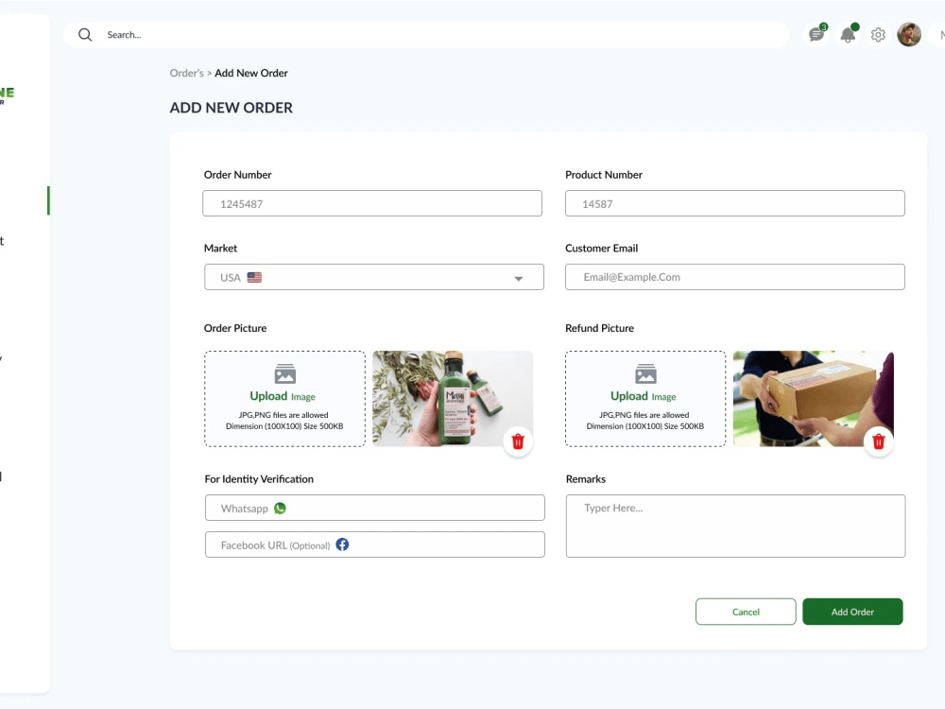Open the Market country dropdown
The width and height of the screenshot is (945, 709).
(518, 277)
